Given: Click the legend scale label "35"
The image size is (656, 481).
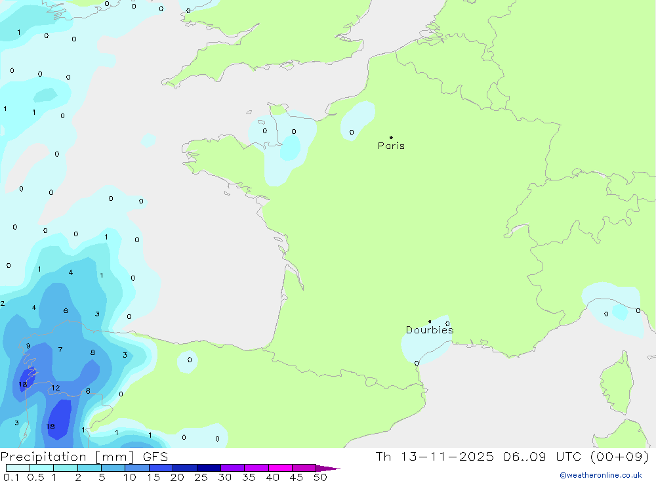Looking at the screenshot, I should coord(249,477).
